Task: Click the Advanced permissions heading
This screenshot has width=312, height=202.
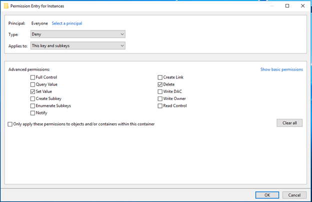Action: [x=29, y=69]
